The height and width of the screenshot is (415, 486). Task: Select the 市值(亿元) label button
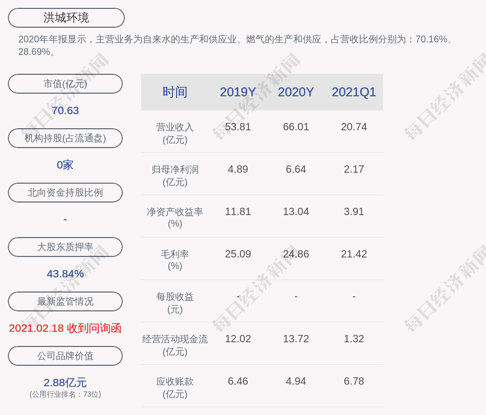point(65,84)
